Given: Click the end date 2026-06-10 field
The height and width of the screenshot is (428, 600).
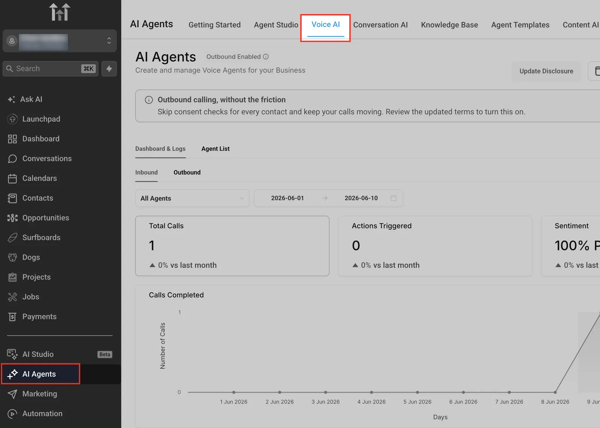Looking at the screenshot, I should pyautogui.click(x=361, y=198).
